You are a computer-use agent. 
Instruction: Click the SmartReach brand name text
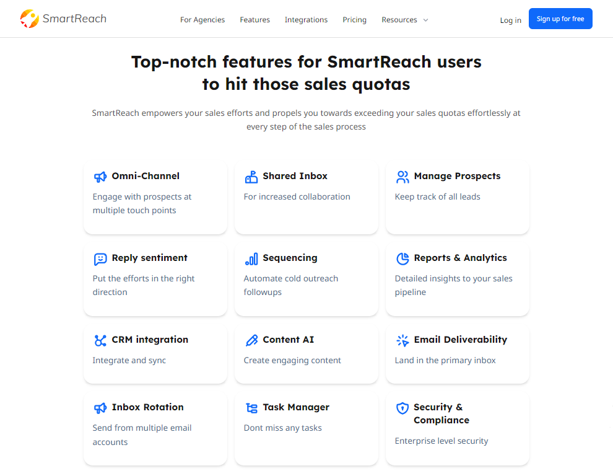74,19
